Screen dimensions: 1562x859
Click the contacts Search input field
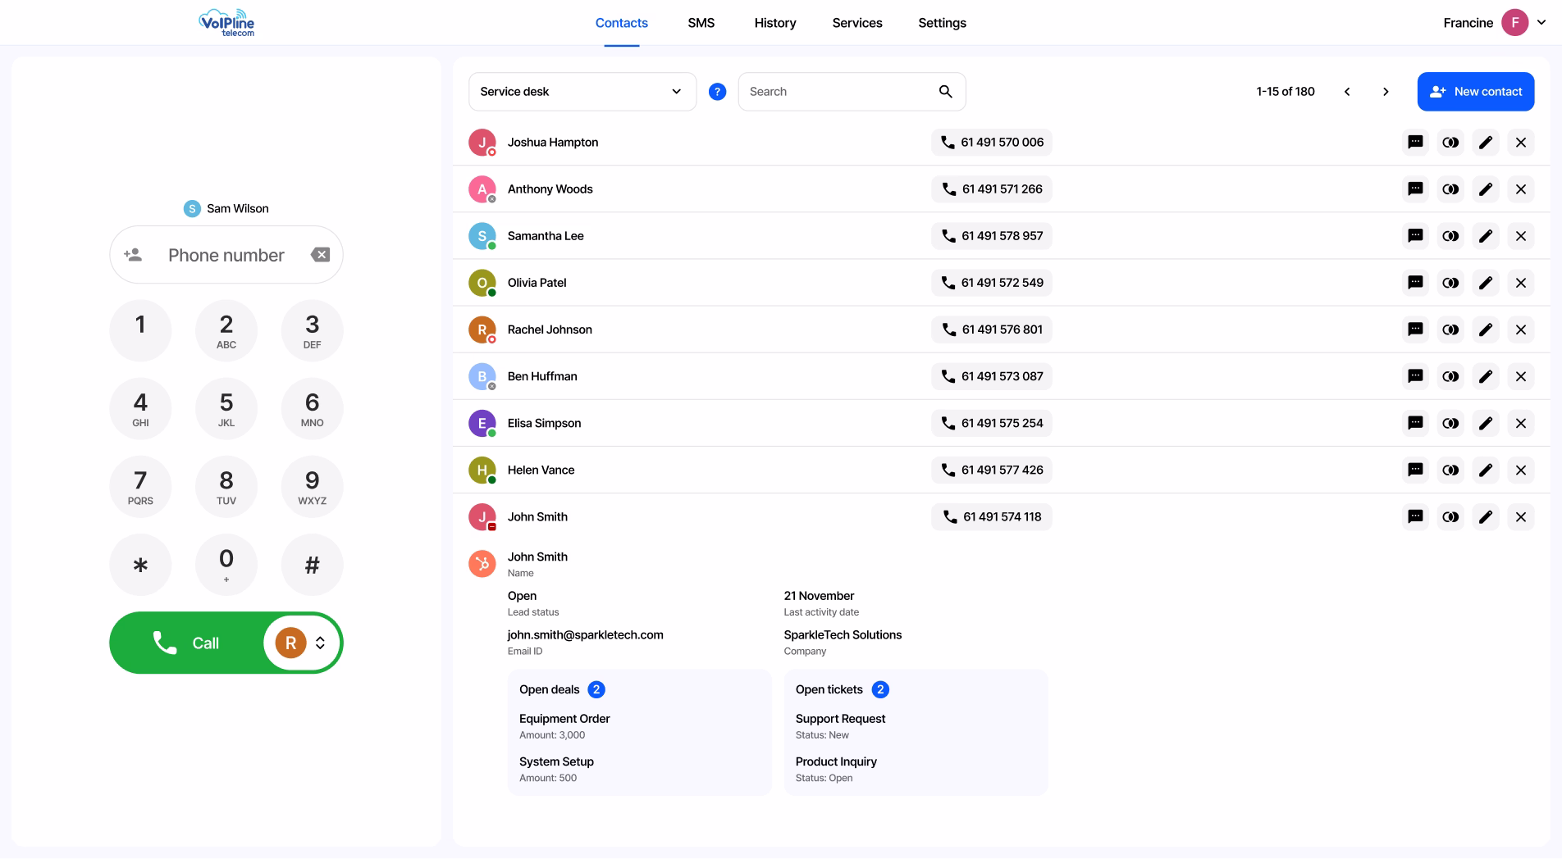coord(852,92)
